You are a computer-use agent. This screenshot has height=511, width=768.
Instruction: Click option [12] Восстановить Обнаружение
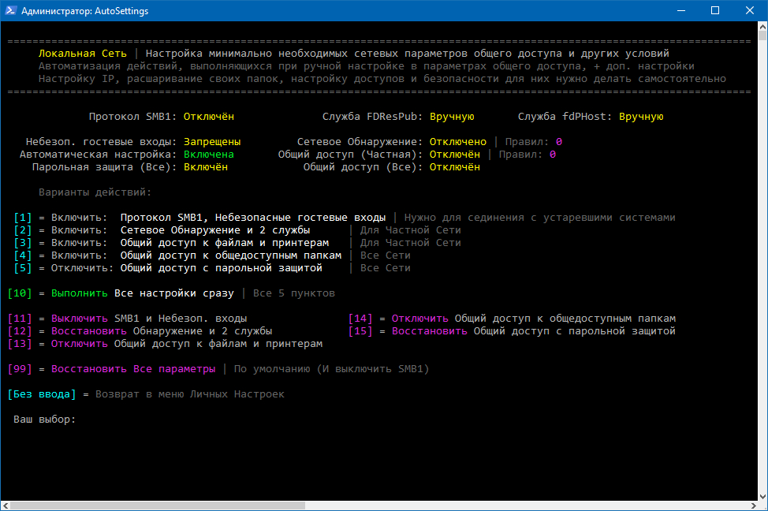(x=140, y=331)
